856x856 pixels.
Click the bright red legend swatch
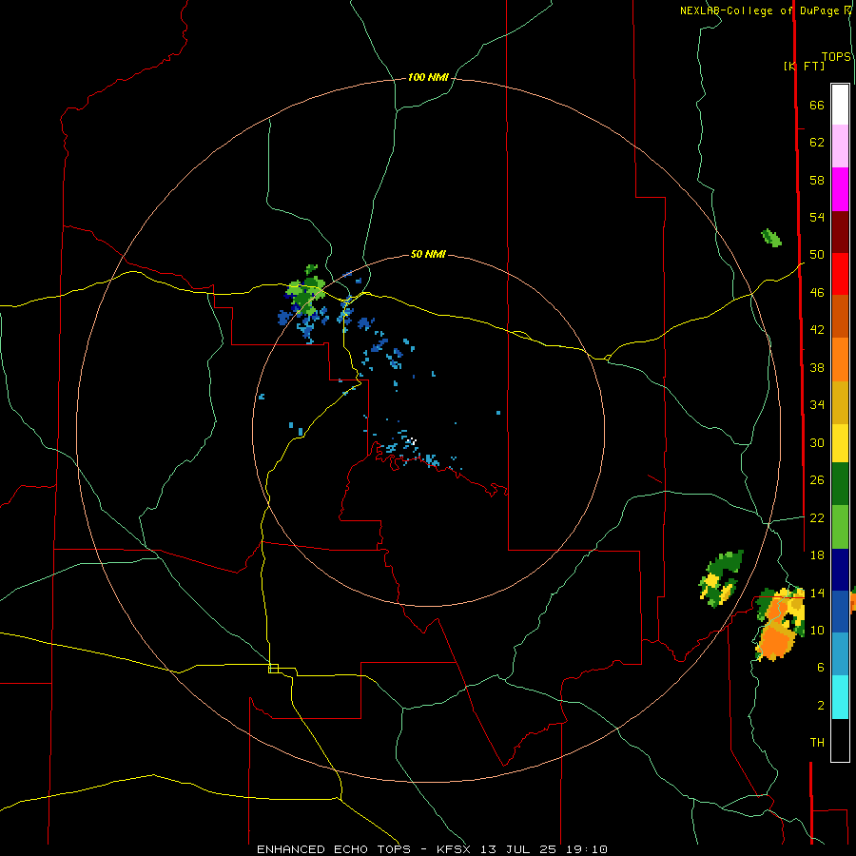(840, 274)
